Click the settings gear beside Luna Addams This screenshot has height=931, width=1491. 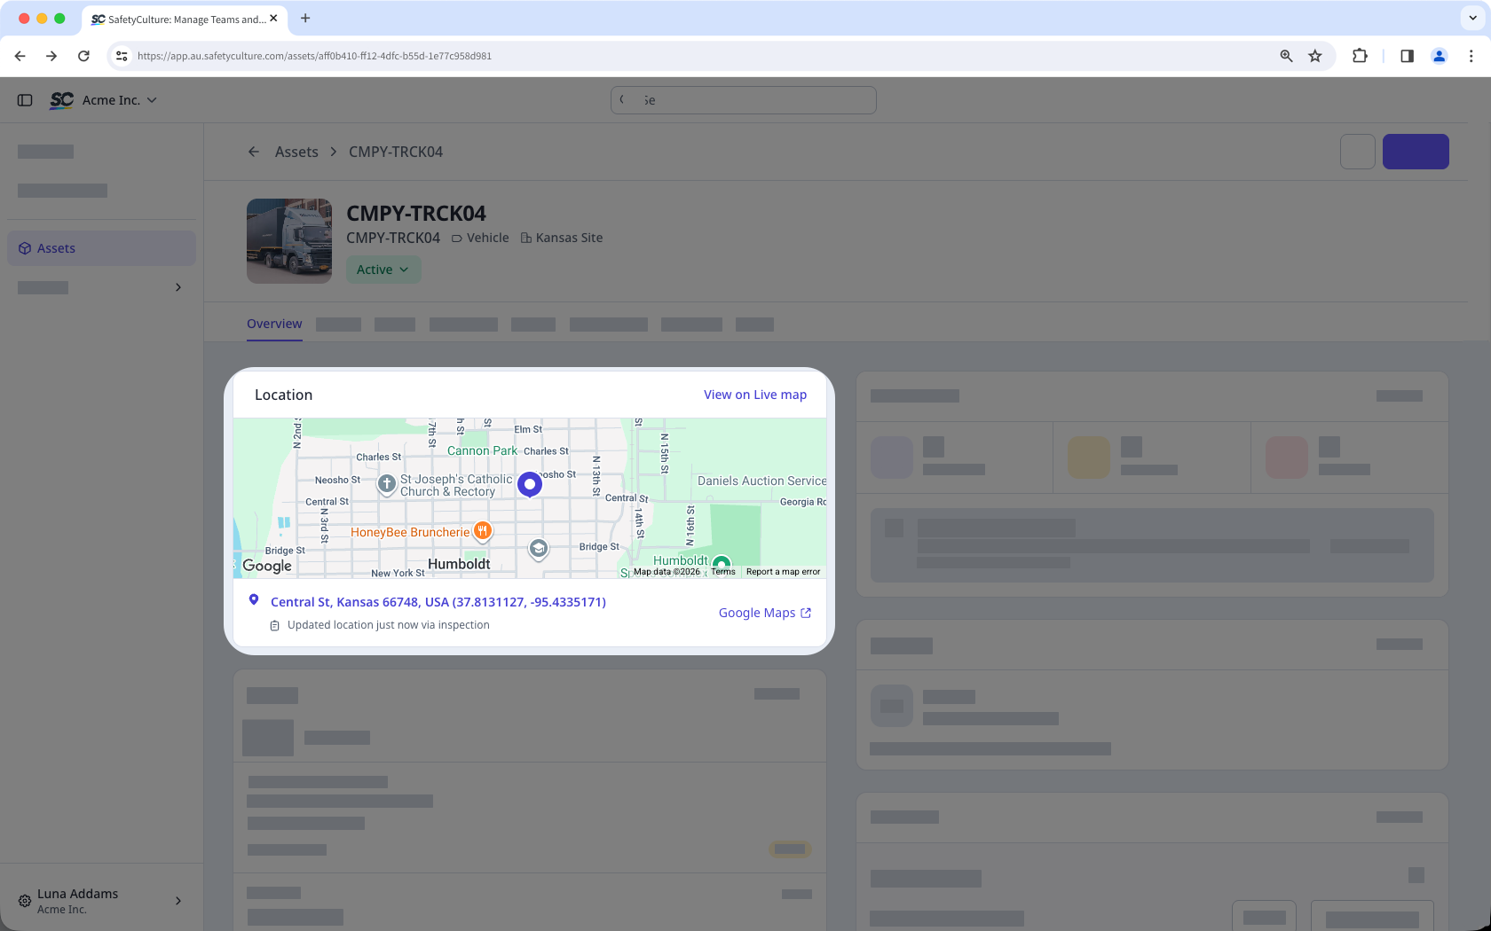[25, 901]
